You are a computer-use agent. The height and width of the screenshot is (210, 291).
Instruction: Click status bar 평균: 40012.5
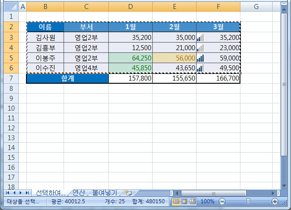(68, 201)
